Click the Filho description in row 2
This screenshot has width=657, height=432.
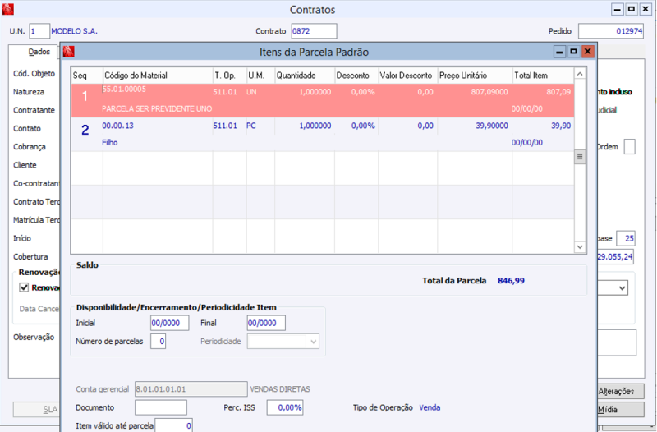coord(110,142)
